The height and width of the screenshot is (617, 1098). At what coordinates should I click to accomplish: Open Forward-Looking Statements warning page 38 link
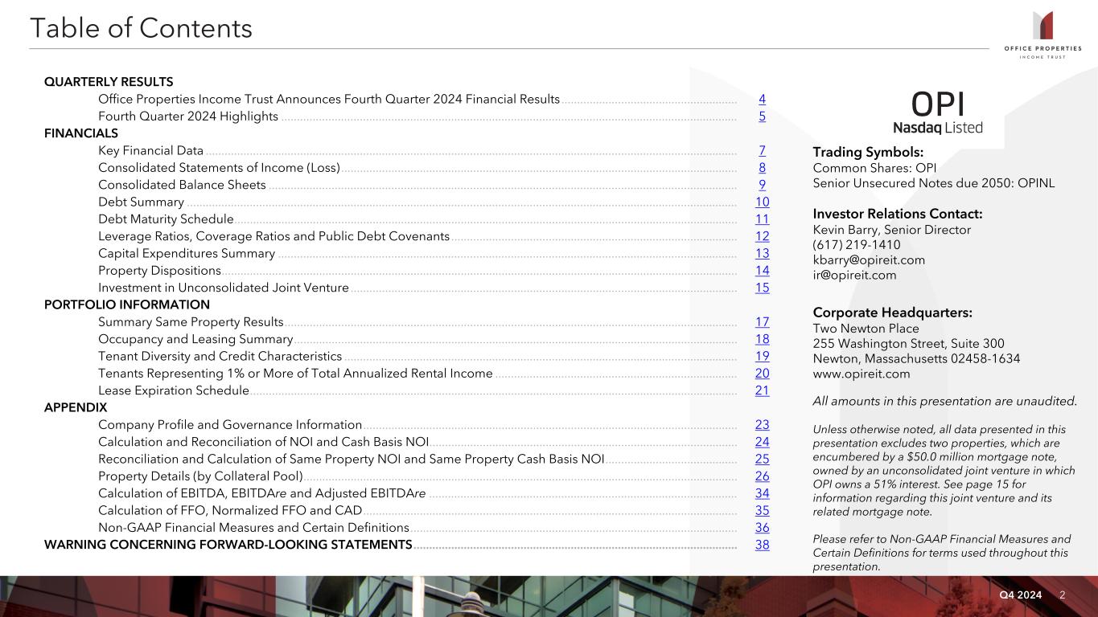coord(762,545)
